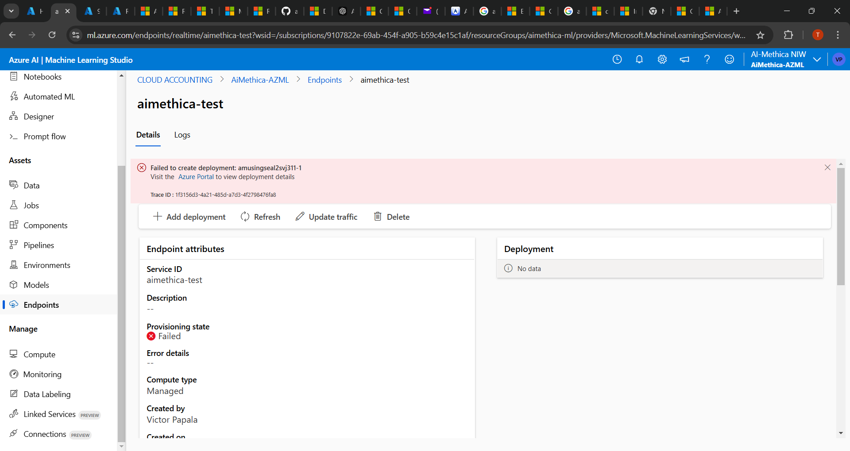Open AiMethica-AZML breadcrumb link
This screenshot has width=850, height=451.
point(260,80)
